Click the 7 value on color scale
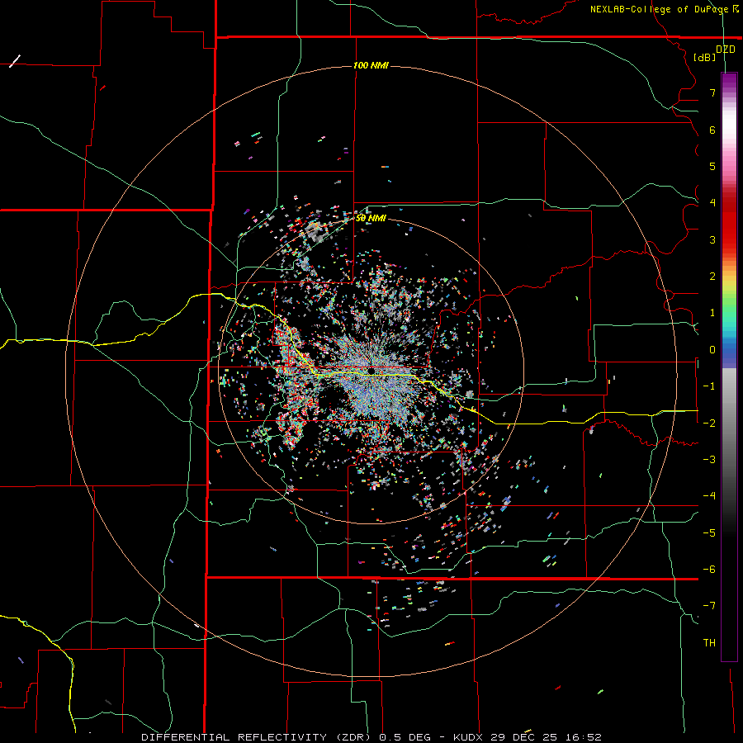 click(712, 92)
